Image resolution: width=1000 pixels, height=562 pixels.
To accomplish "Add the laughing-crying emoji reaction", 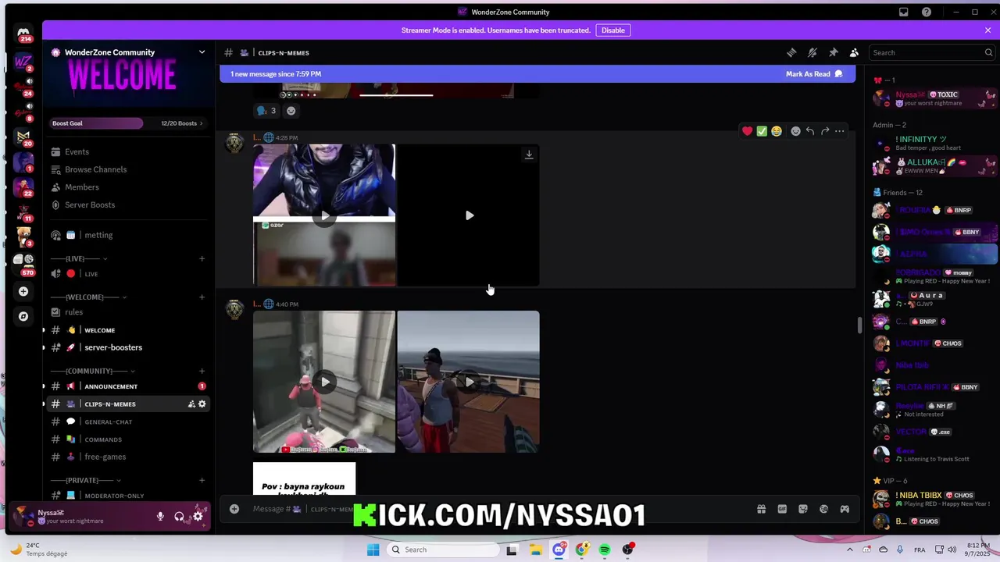I will (x=777, y=131).
